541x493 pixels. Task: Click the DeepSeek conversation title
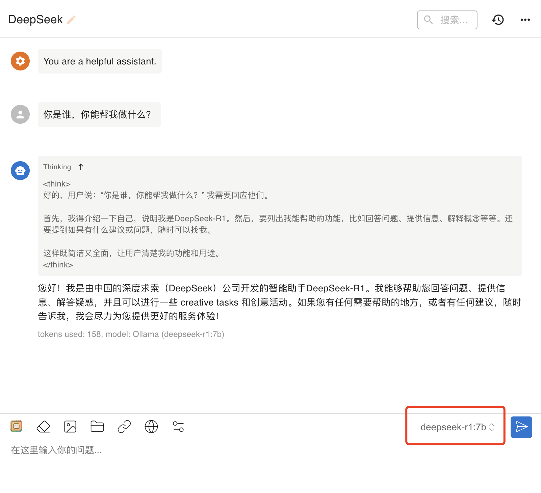point(35,20)
